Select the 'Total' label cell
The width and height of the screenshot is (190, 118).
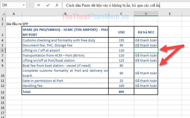click(65, 92)
